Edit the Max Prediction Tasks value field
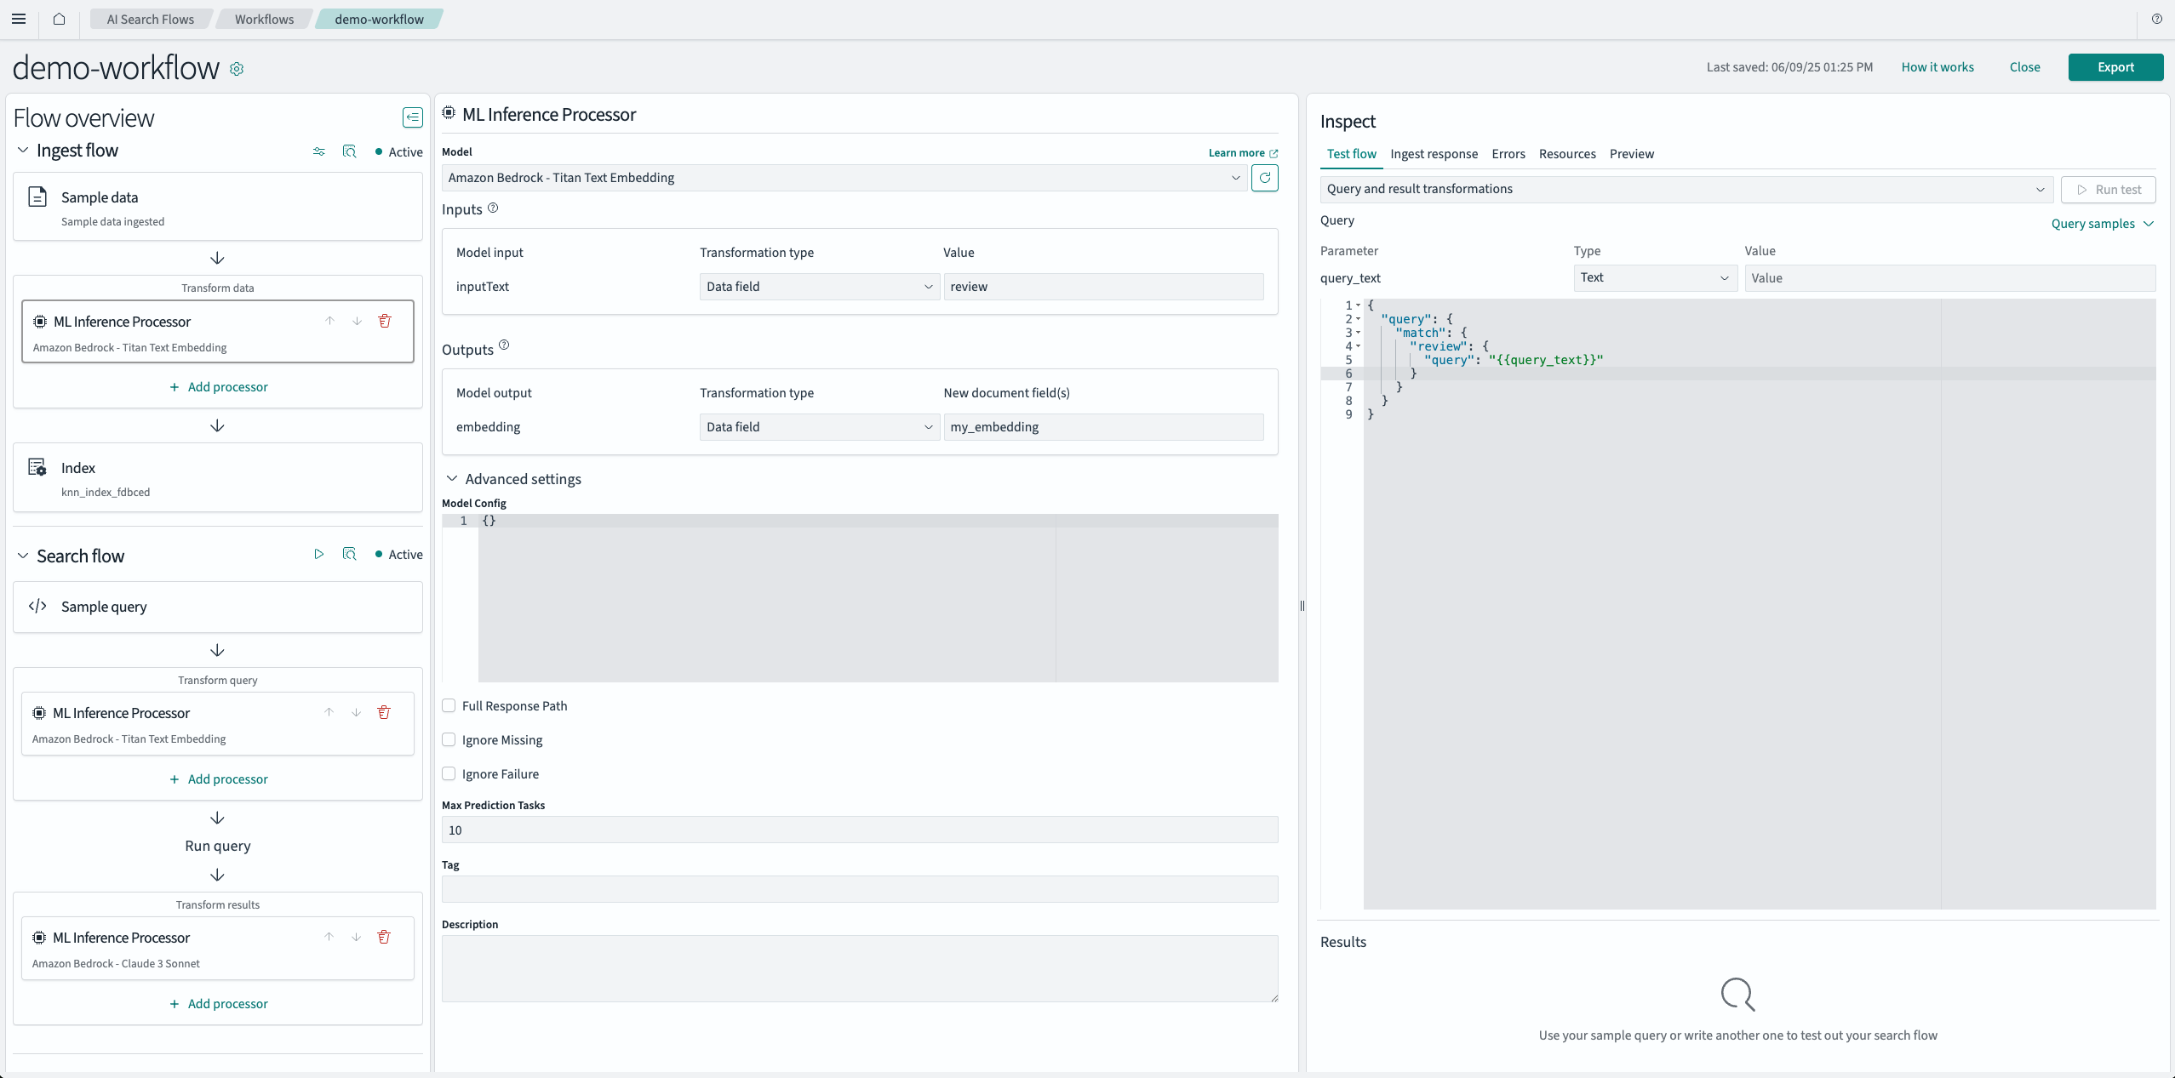The image size is (2175, 1078). click(x=859, y=830)
